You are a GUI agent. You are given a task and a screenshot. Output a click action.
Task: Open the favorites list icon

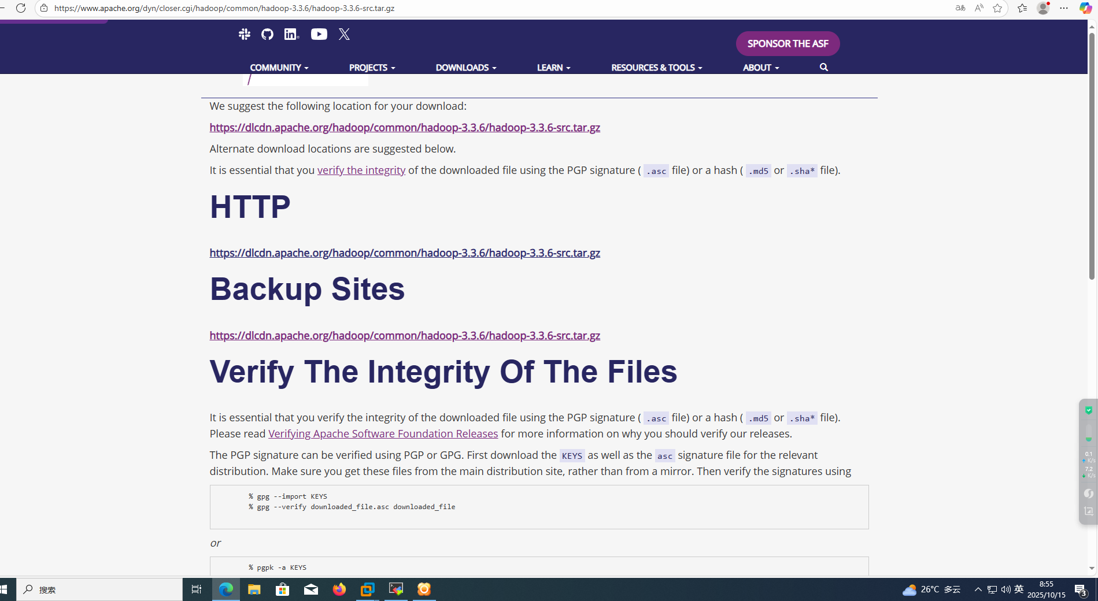(1022, 8)
